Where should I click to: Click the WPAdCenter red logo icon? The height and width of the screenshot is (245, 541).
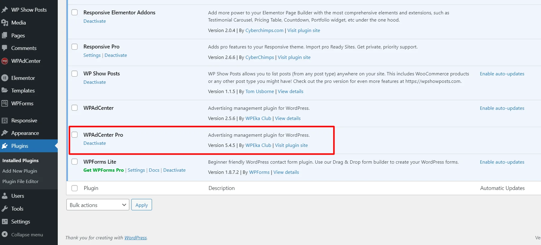(4, 61)
